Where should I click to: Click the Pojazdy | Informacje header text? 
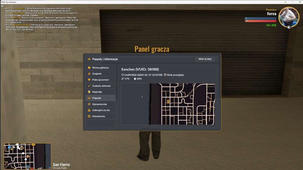pos(105,59)
